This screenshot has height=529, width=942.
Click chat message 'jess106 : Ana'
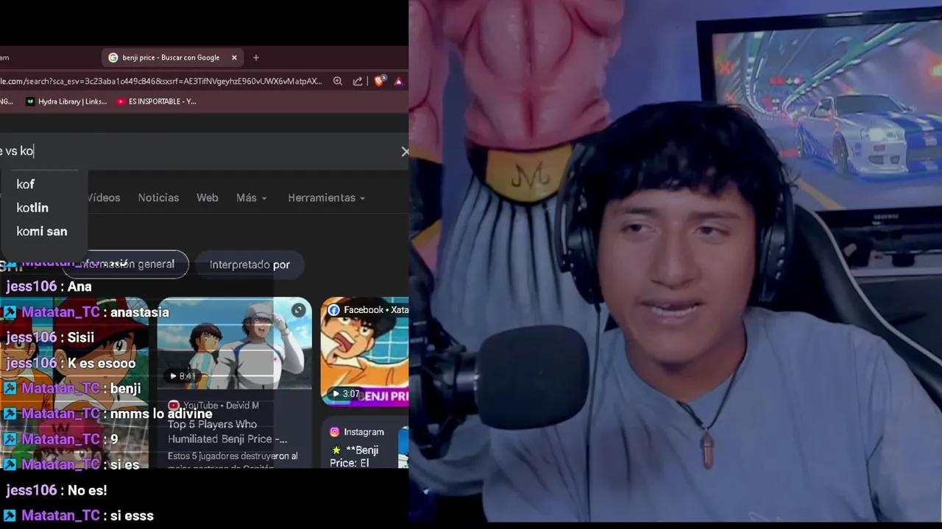49,287
